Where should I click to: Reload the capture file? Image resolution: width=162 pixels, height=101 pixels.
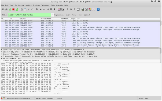[32, 9]
